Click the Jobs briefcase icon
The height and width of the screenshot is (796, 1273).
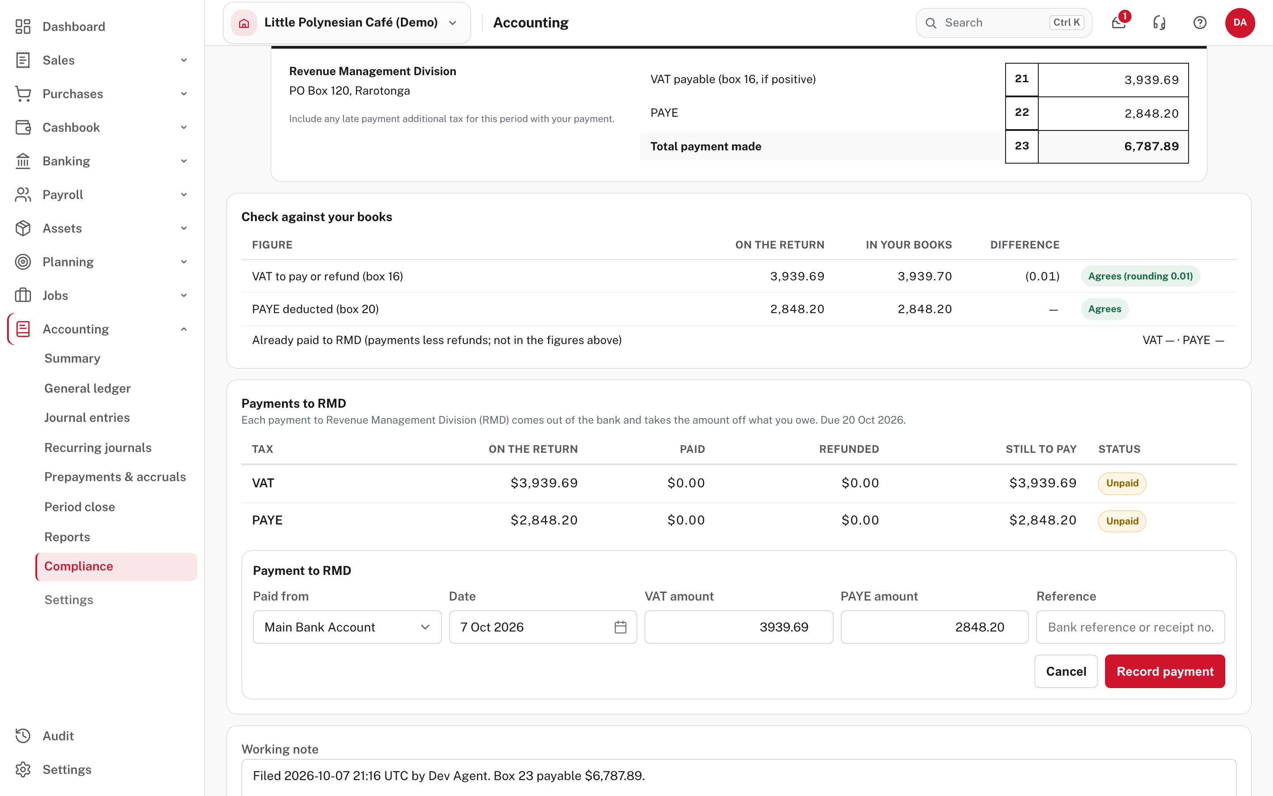pyautogui.click(x=23, y=295)
